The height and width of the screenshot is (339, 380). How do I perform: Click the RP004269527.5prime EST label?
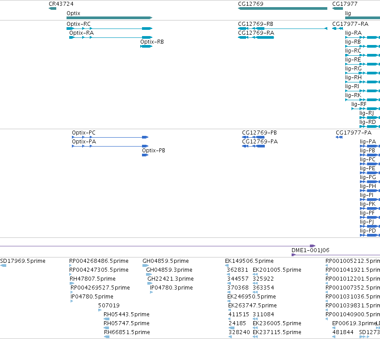(100, 288)
